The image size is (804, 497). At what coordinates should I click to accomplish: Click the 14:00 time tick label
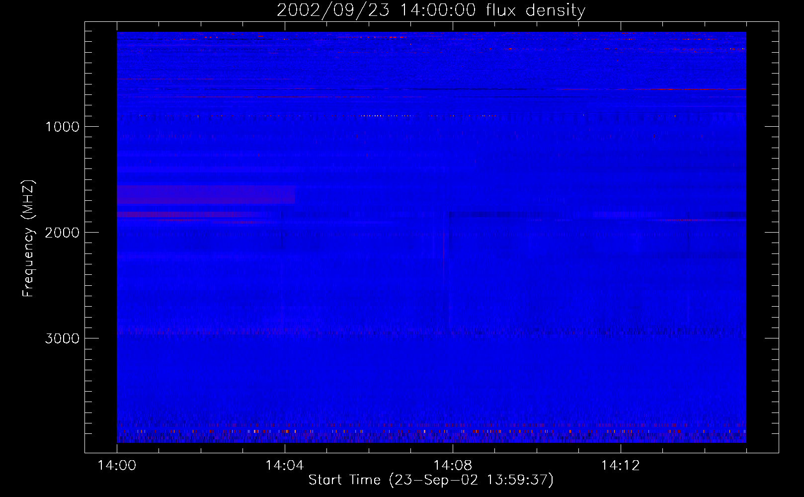[x=117, y=465]
